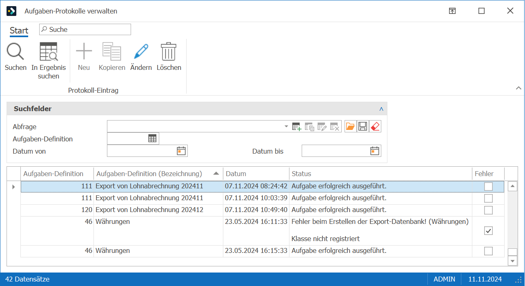Screen dimensions: 525x286
Task: Uncheck Fehler checkbox for the 16:11:33 Währungen row
Action: [488, 231]
